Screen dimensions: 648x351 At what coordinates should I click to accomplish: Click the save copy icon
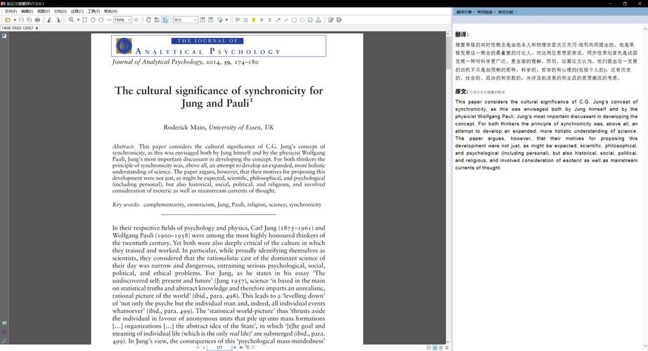pos(29,20)
